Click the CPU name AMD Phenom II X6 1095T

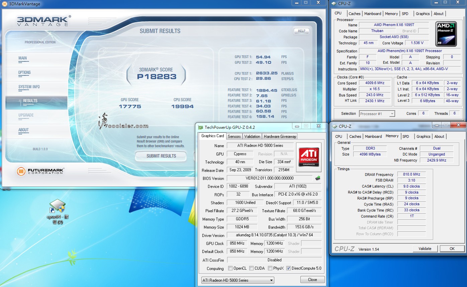point(394,25)
